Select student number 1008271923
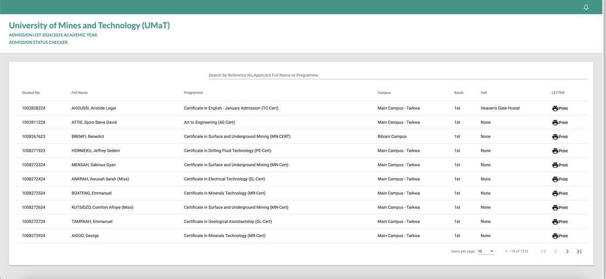This screenshot has width=606, height=279. (34, 151)
